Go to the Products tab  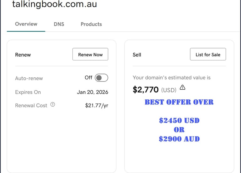click(x=91, y=24)
